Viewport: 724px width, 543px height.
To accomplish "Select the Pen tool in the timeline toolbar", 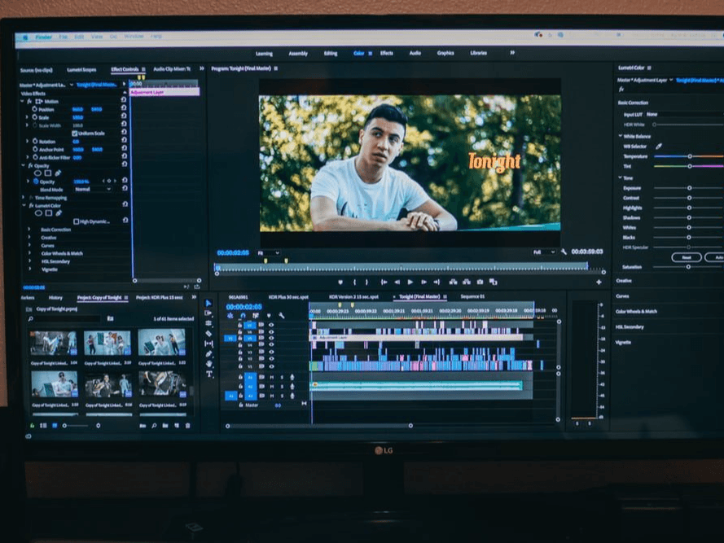I will click(x=208, y=354).
